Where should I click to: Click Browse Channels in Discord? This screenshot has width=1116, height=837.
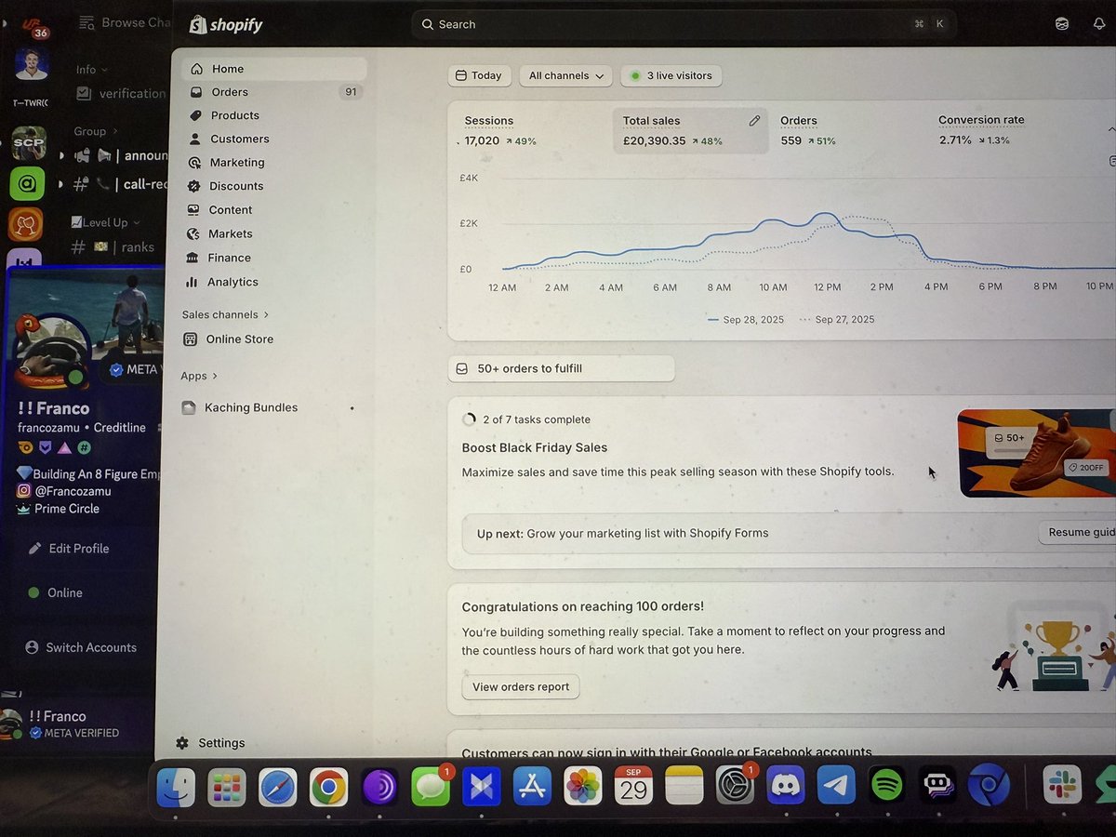(x=125, y=22)
